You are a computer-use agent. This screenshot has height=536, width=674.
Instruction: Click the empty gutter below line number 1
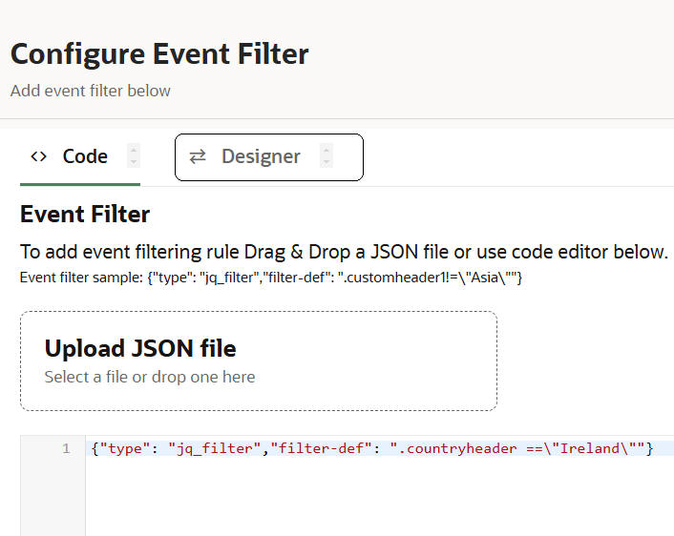tap(53, 498)
